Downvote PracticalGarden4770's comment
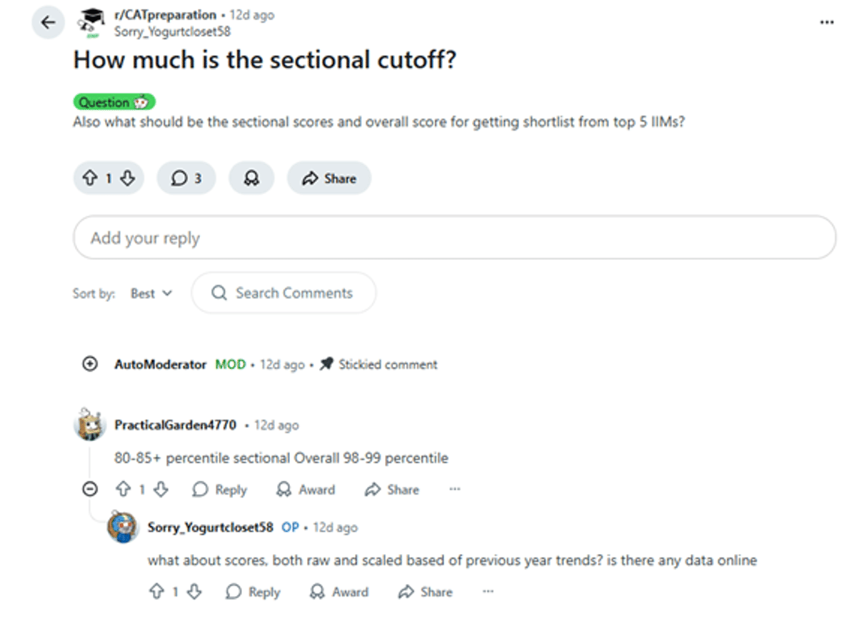The height and width of the screenshot is (641, 857). point(161,490)
